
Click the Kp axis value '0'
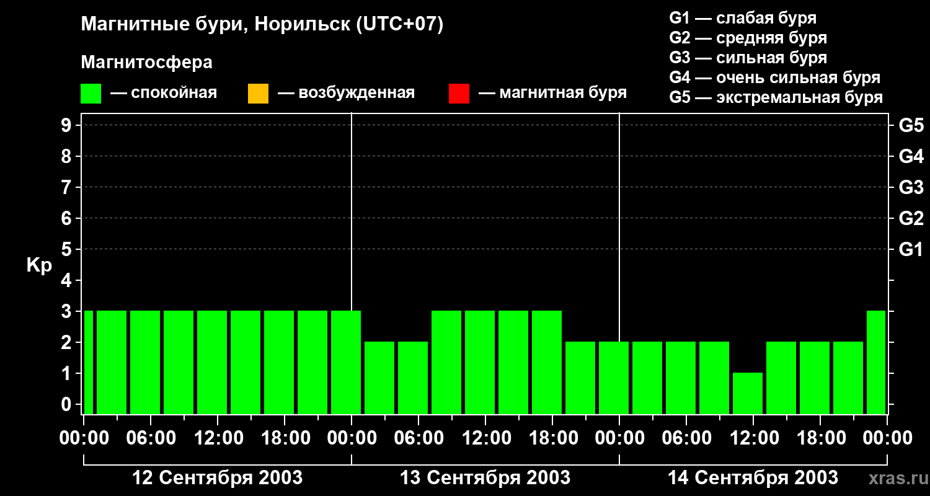pyautogui.click(x=68, y=404)
